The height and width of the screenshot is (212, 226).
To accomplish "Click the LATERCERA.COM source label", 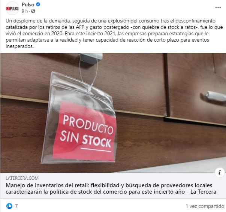I will [22, 178].
